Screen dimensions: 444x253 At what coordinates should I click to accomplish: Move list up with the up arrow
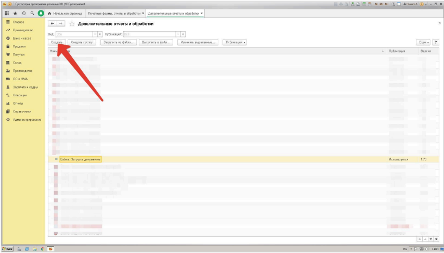pyautogui.click(x=425, y=239)
